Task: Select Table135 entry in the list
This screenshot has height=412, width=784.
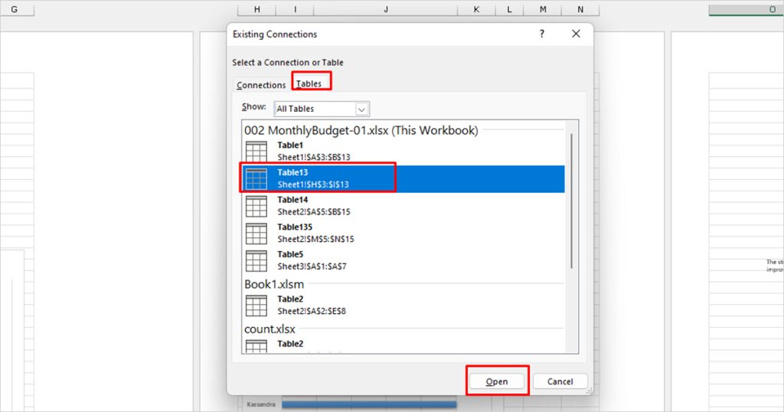Action: [x=315, y=233]
